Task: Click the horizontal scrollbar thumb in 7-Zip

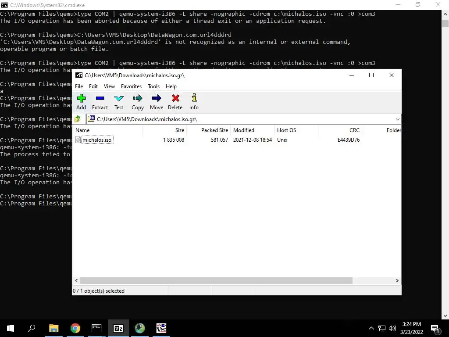Action: pos(216,280)
